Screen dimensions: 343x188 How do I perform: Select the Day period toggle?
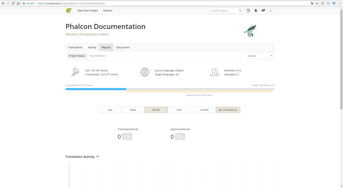(x=110, y=110)
